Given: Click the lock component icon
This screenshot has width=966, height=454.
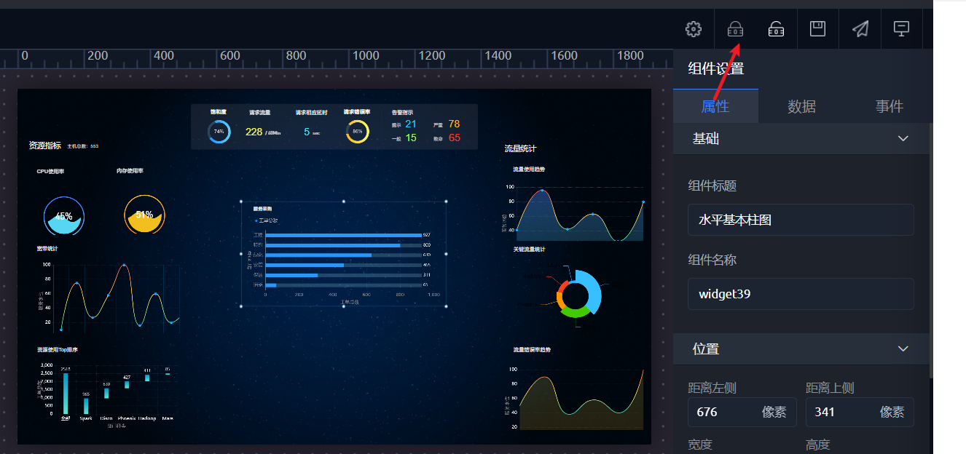Looking at the screenshot, I should 736,29.
